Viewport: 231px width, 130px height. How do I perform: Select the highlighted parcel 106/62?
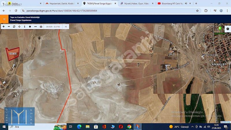pos(12,54)
